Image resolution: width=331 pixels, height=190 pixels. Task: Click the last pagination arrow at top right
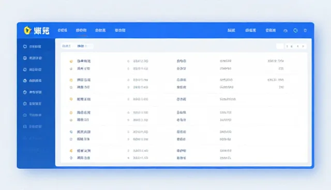[303, 46]
